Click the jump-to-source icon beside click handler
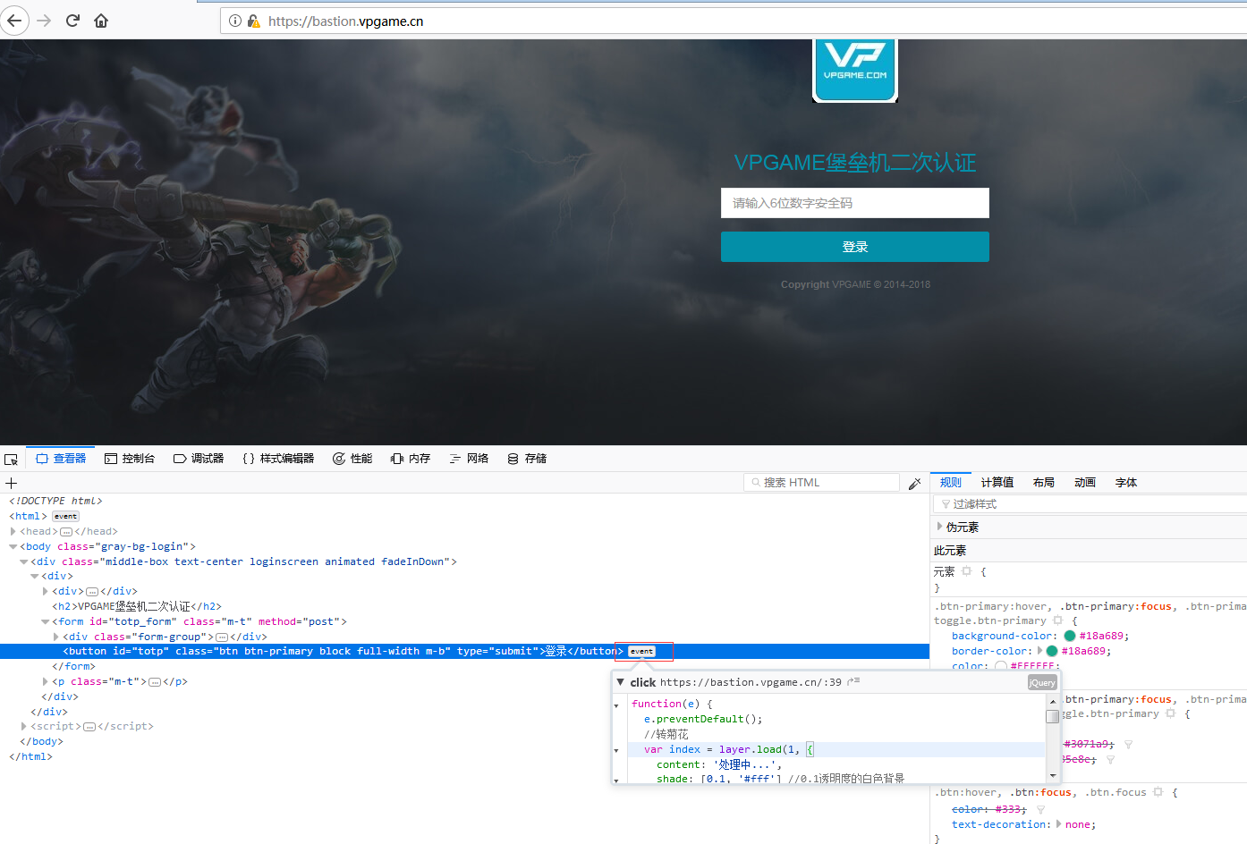 pos(854,682)
